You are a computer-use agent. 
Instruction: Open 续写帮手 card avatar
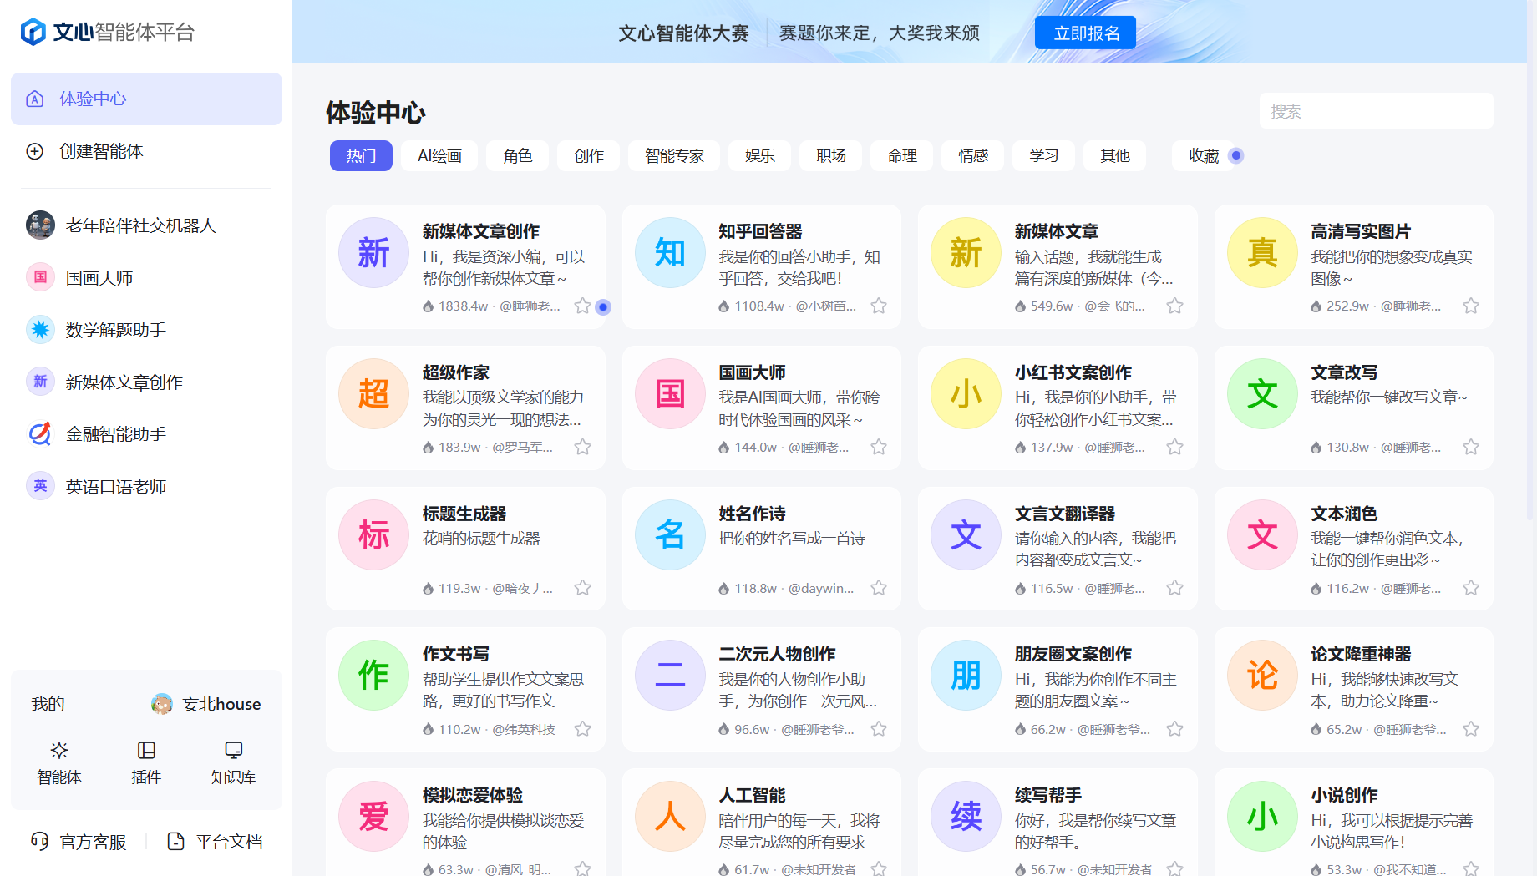click(966, 816)
